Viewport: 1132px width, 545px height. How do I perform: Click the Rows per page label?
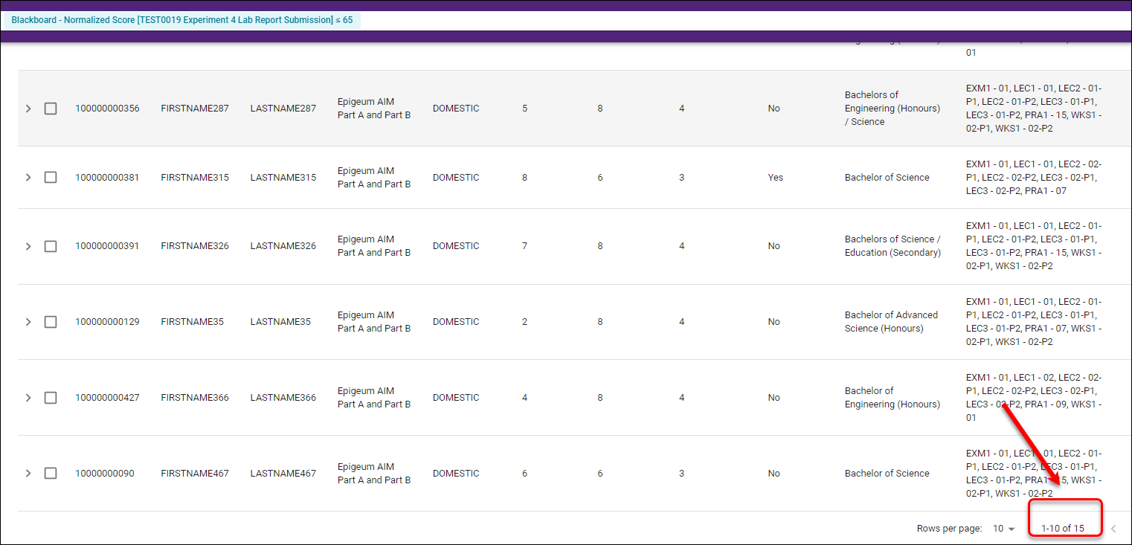pyautogui.click(x=949, y=529)
